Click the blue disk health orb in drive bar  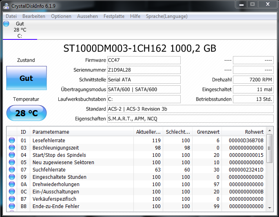click(x=6, y=24)
